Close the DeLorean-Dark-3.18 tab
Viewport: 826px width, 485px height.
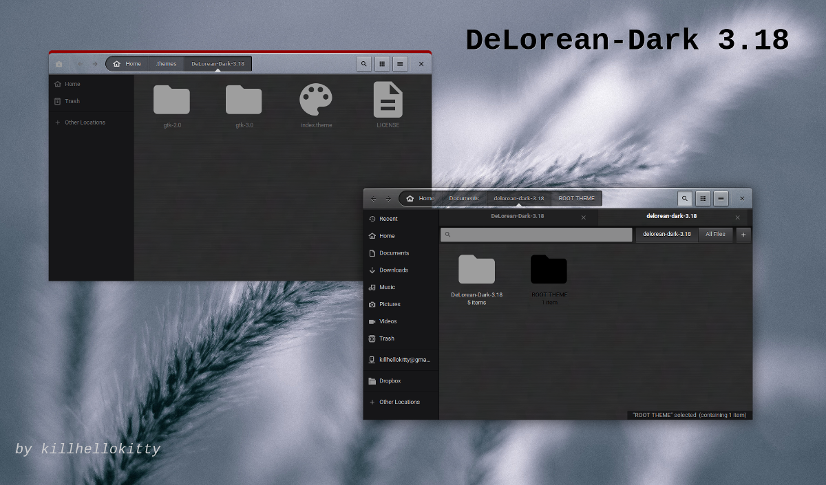pos(584,217)
